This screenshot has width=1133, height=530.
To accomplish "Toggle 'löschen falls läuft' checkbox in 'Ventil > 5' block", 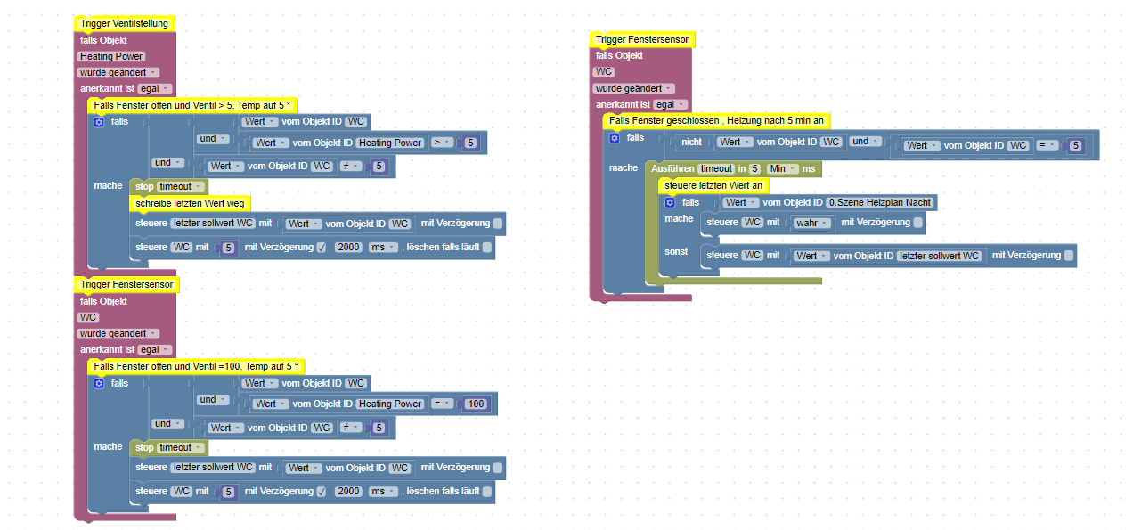I will click(487, 247).
